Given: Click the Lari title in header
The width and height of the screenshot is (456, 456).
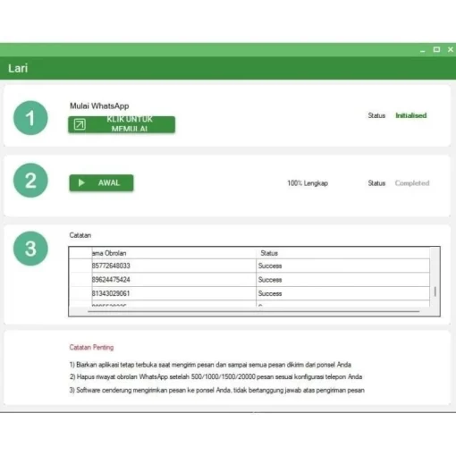Looking at the screenshot, I should click(x=18, y=68).
